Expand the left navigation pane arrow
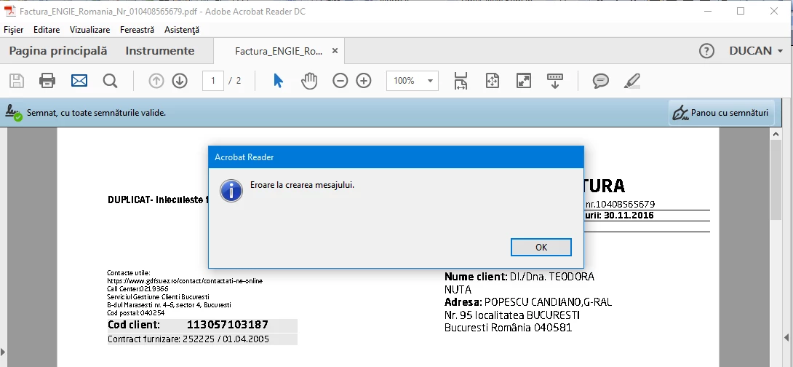The height and width of the screenshot is (367, 793). tap(4, 351)
